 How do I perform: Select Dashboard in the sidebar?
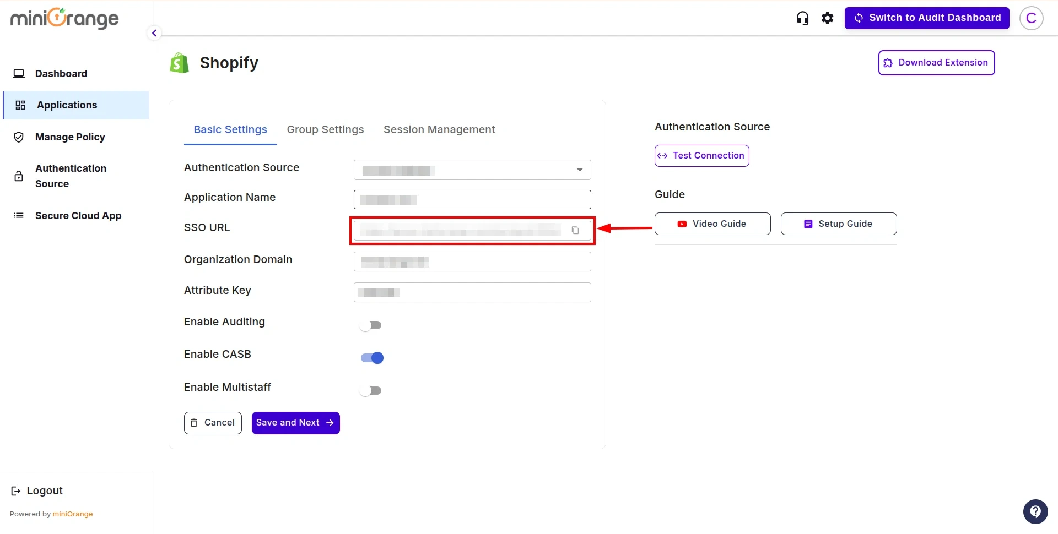(x=61, y=73)
